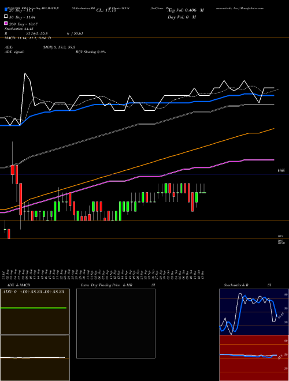
Task: Click the red RSI chart panel
Action: [x=254, y=358]
